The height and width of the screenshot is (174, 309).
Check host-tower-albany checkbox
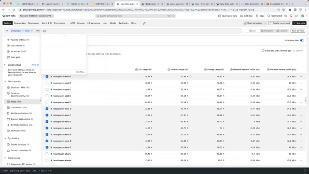click(x=47, y=154)
